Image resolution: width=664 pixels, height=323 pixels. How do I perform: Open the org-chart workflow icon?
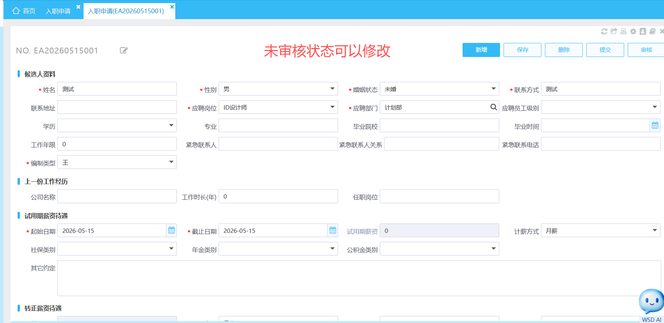623,31
